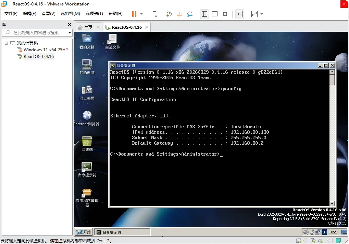349x244 pixels.
Task: Open the 编辑(E) menu
Action: click(29, 14)
